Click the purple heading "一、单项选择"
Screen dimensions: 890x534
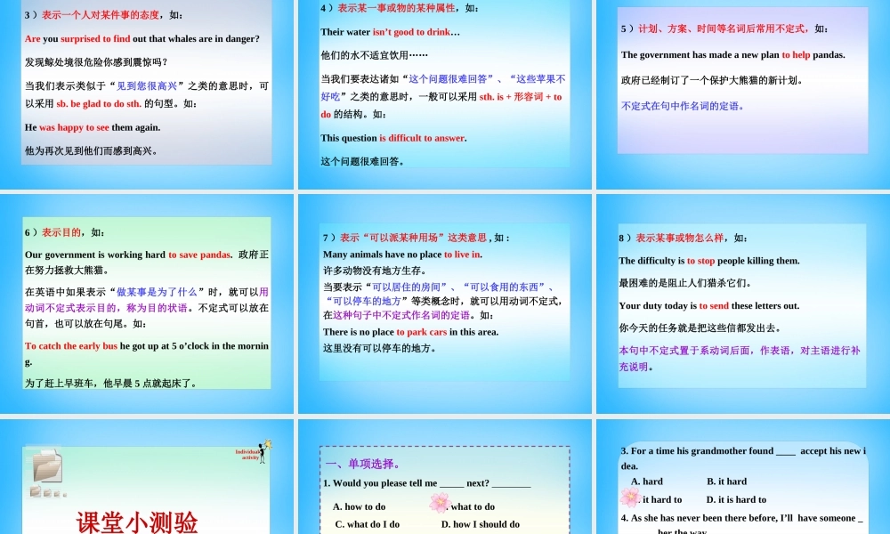coord(361,464)
